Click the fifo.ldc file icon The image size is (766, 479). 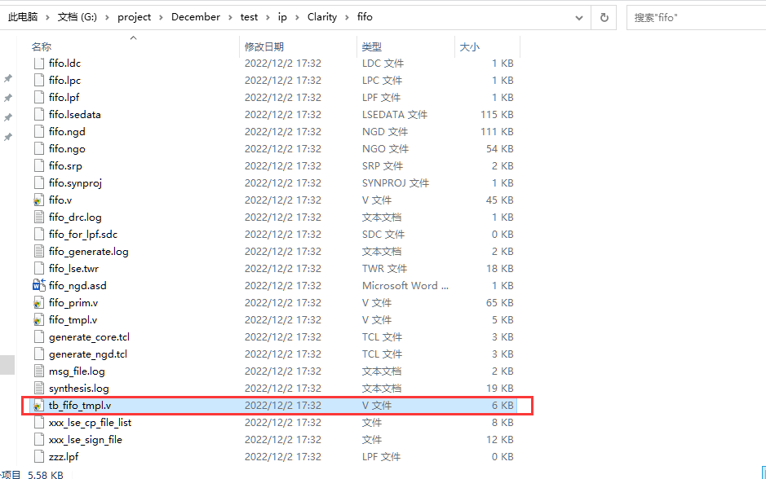click(39, 64)
